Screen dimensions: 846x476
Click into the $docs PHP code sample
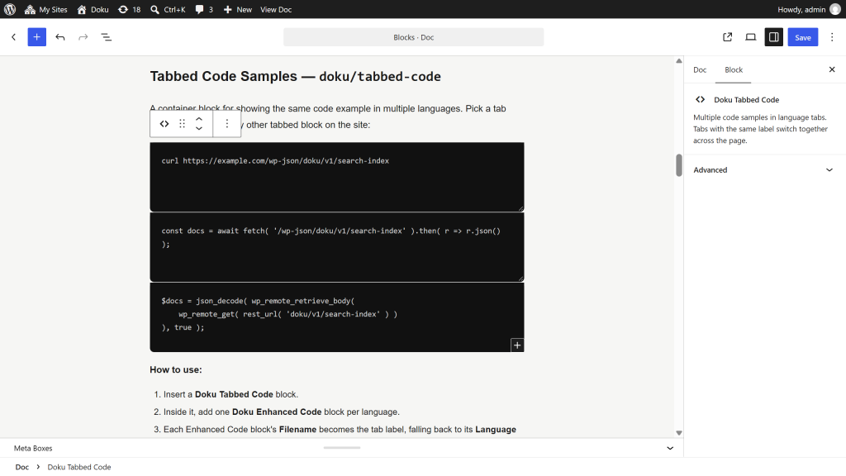(337, 317)
